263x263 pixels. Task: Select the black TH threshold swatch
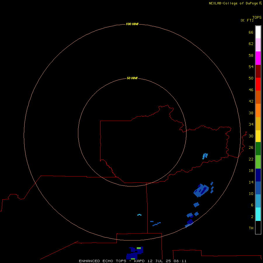[x=258, y=227]
